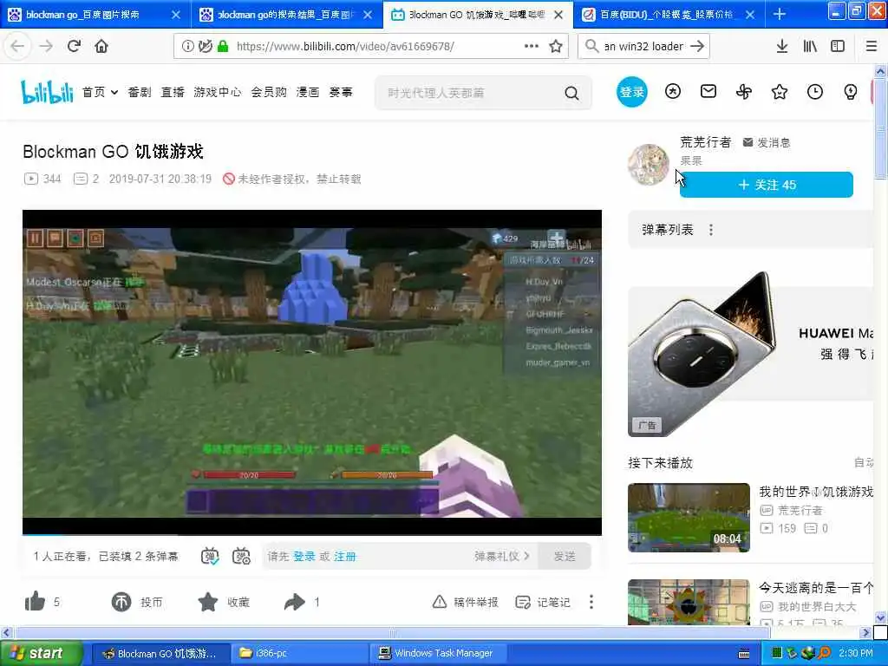Report video via 稿件举报
888x666 pixels.
pos(466,602)
